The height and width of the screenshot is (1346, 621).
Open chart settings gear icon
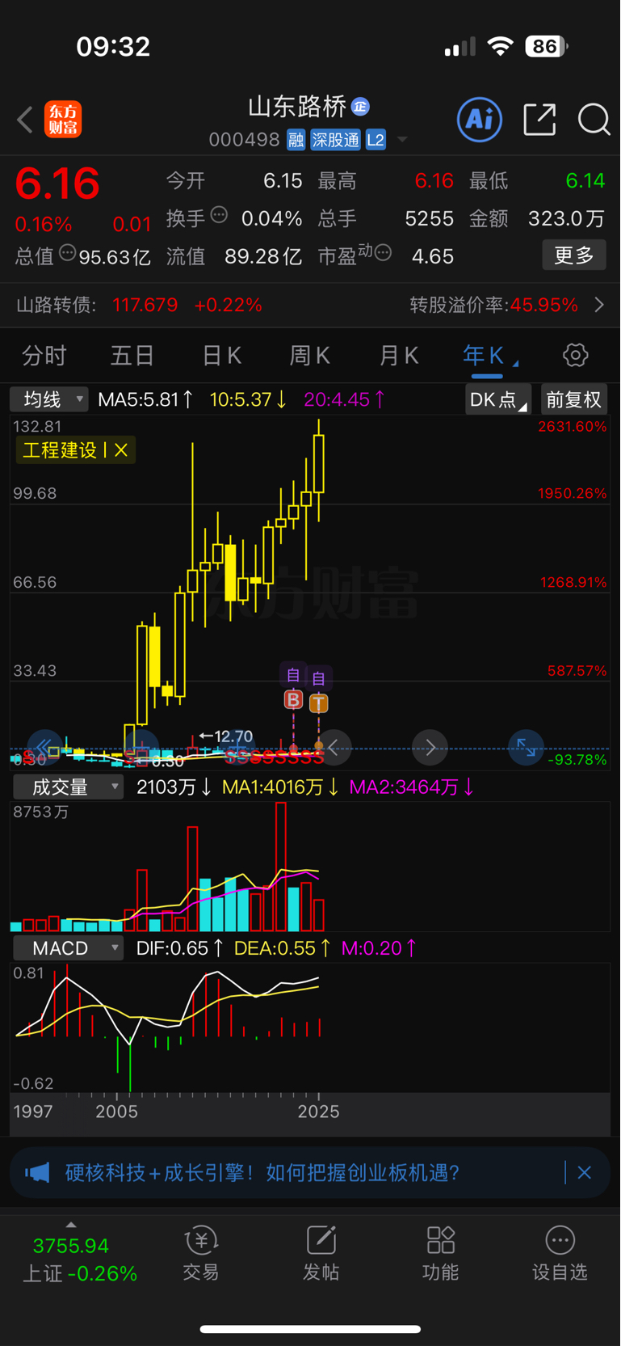tap(575, 355)
